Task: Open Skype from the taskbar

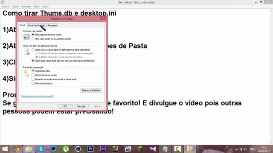Action: 41,149
